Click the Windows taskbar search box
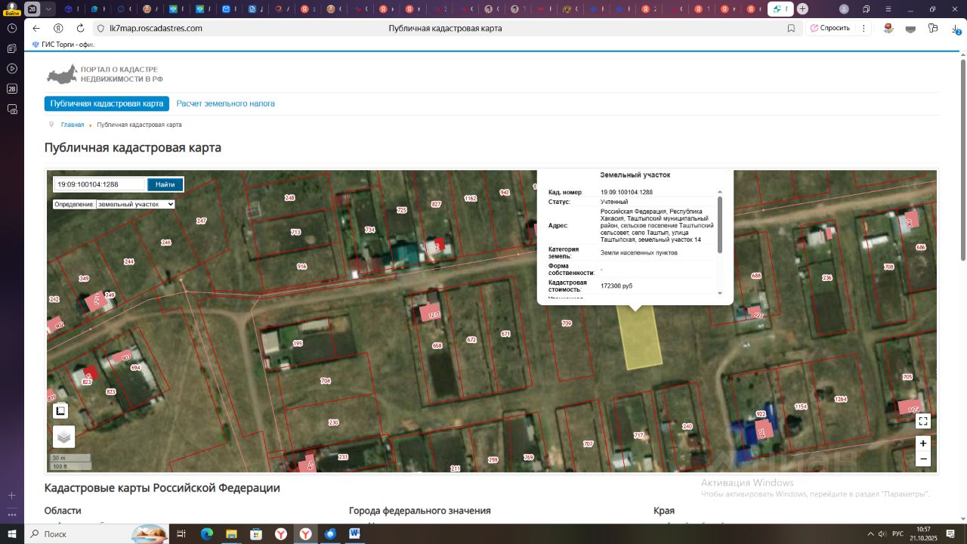 [x=97, y=533]
